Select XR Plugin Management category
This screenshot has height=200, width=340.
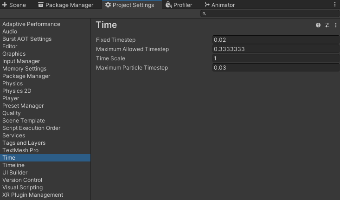point(32,195)
